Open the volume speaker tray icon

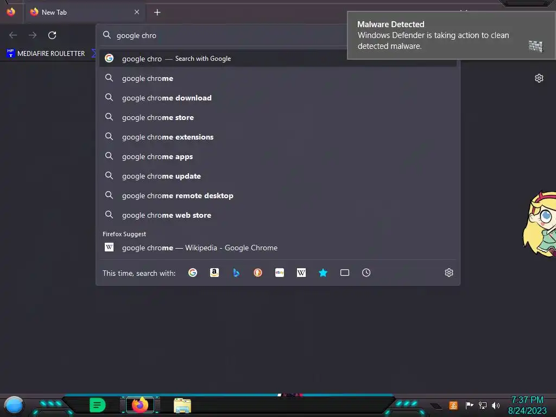pyautogui.click(x=496, y=405)
